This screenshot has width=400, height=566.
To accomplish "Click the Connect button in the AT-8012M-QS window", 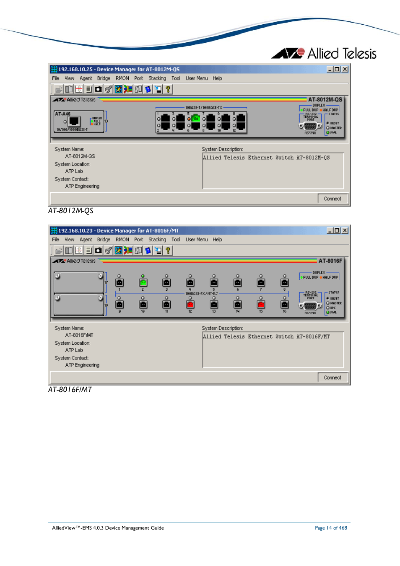I will 332,199.
